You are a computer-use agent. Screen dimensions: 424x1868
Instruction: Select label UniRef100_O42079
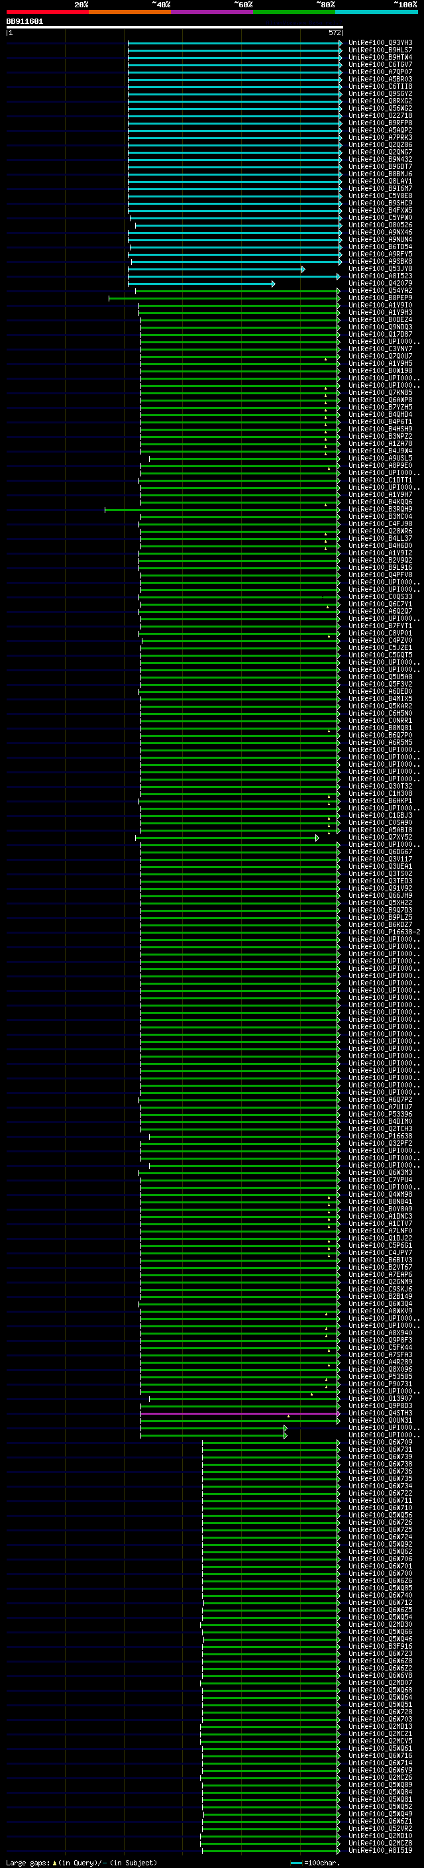[380, 284]
